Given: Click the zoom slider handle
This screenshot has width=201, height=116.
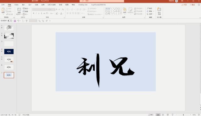Looking at the screenshot, I should tap(183, 115).
